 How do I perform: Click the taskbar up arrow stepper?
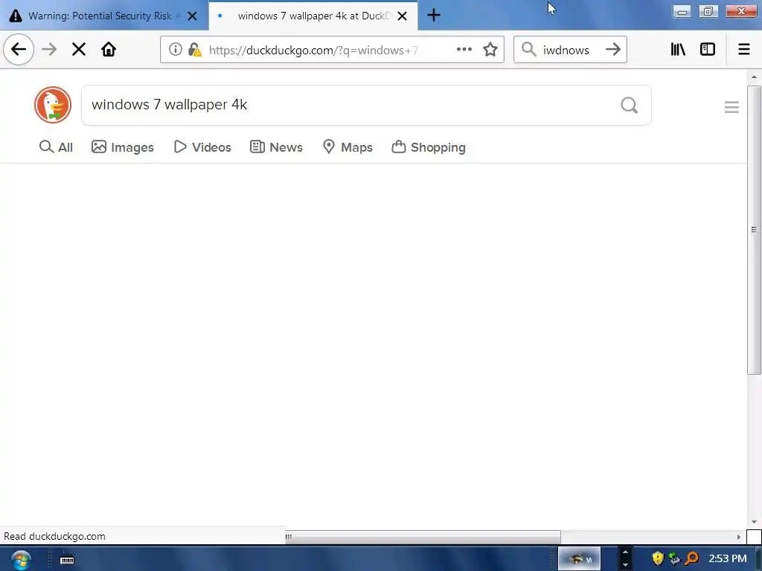[625, 552]
